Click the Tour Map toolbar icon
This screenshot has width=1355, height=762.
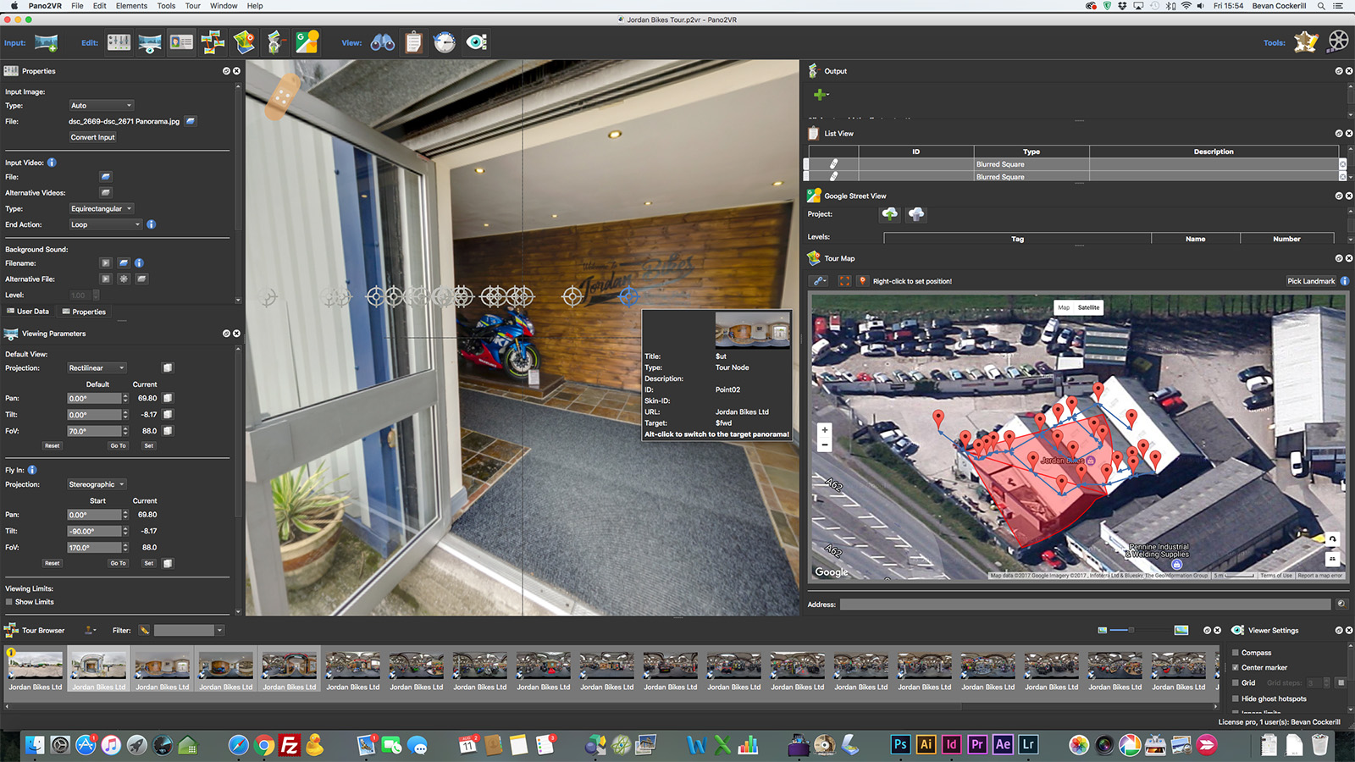244,42
